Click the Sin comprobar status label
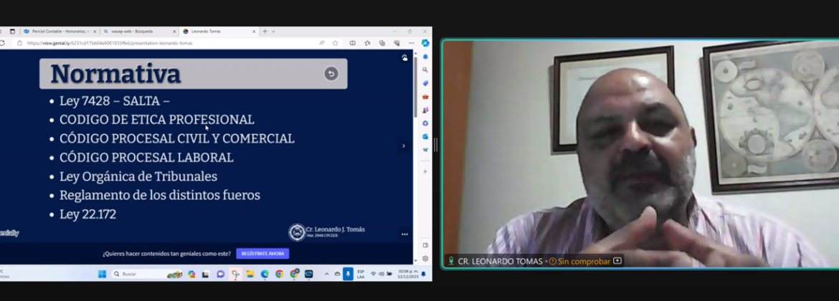 click(x=584, y=261)
